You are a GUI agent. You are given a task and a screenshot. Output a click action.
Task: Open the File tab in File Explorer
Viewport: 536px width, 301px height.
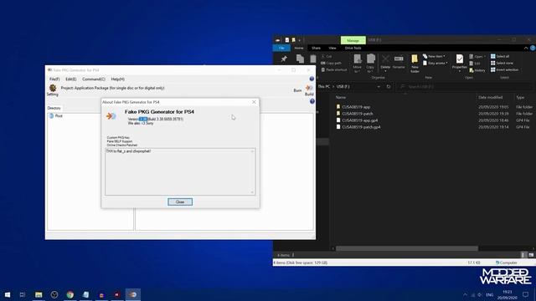click(281, 48)
